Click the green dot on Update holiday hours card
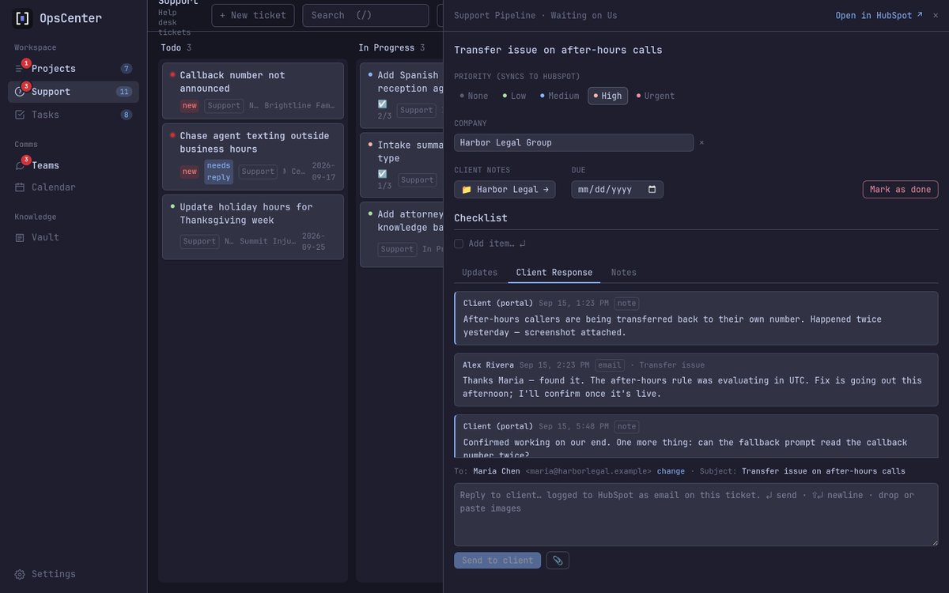949x593 pixels. 172,206
